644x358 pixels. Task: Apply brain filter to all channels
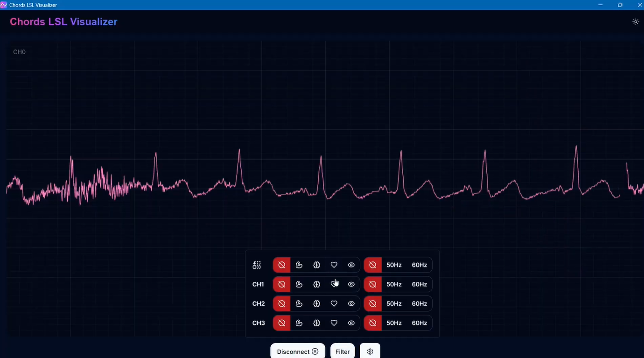coord(316,265)
